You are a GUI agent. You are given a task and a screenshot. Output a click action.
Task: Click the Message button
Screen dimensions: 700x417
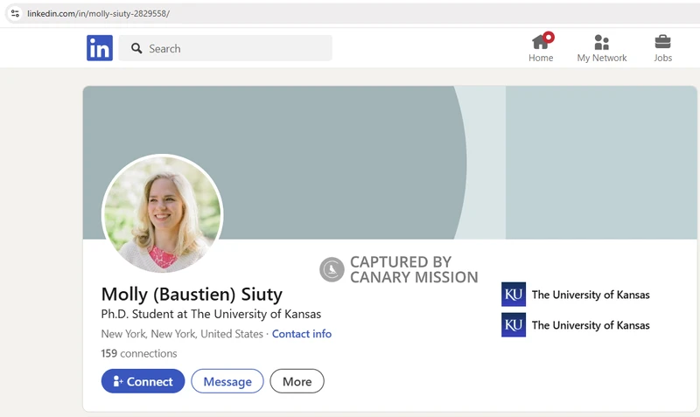click(x=227, y=381)
